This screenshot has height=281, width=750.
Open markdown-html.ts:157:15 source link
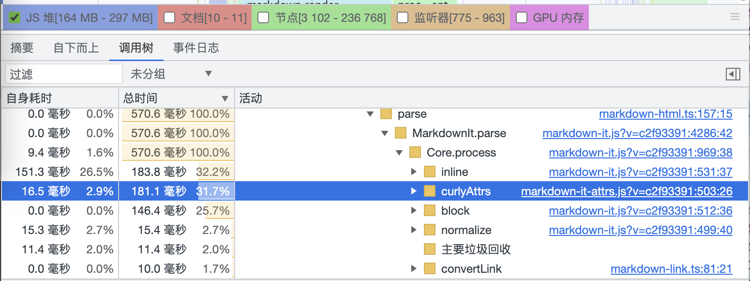pos(665,114)
